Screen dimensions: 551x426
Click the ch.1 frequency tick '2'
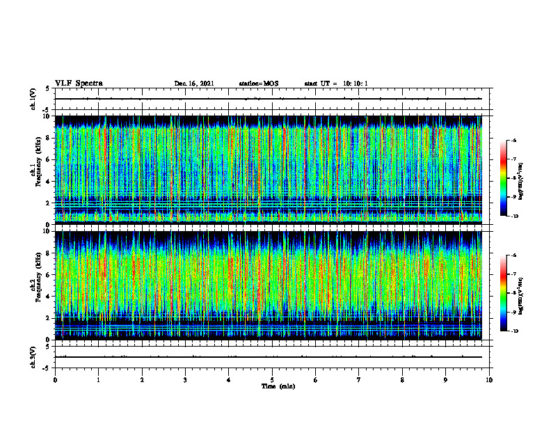pos(49,203)
